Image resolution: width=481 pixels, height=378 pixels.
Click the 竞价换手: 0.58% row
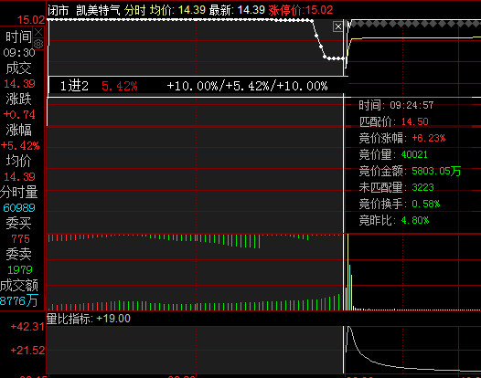(x=400, y=204)
